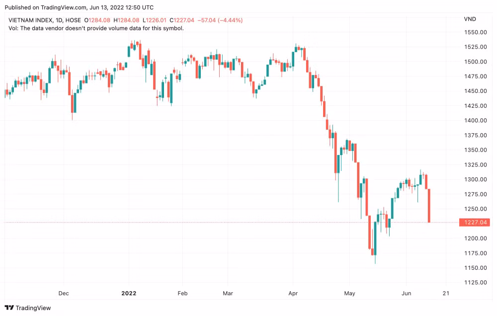The width and height of the screenshot is (497, 316).
Task: Click the 1550.00 price axis label
Action: tap(476, 32)
